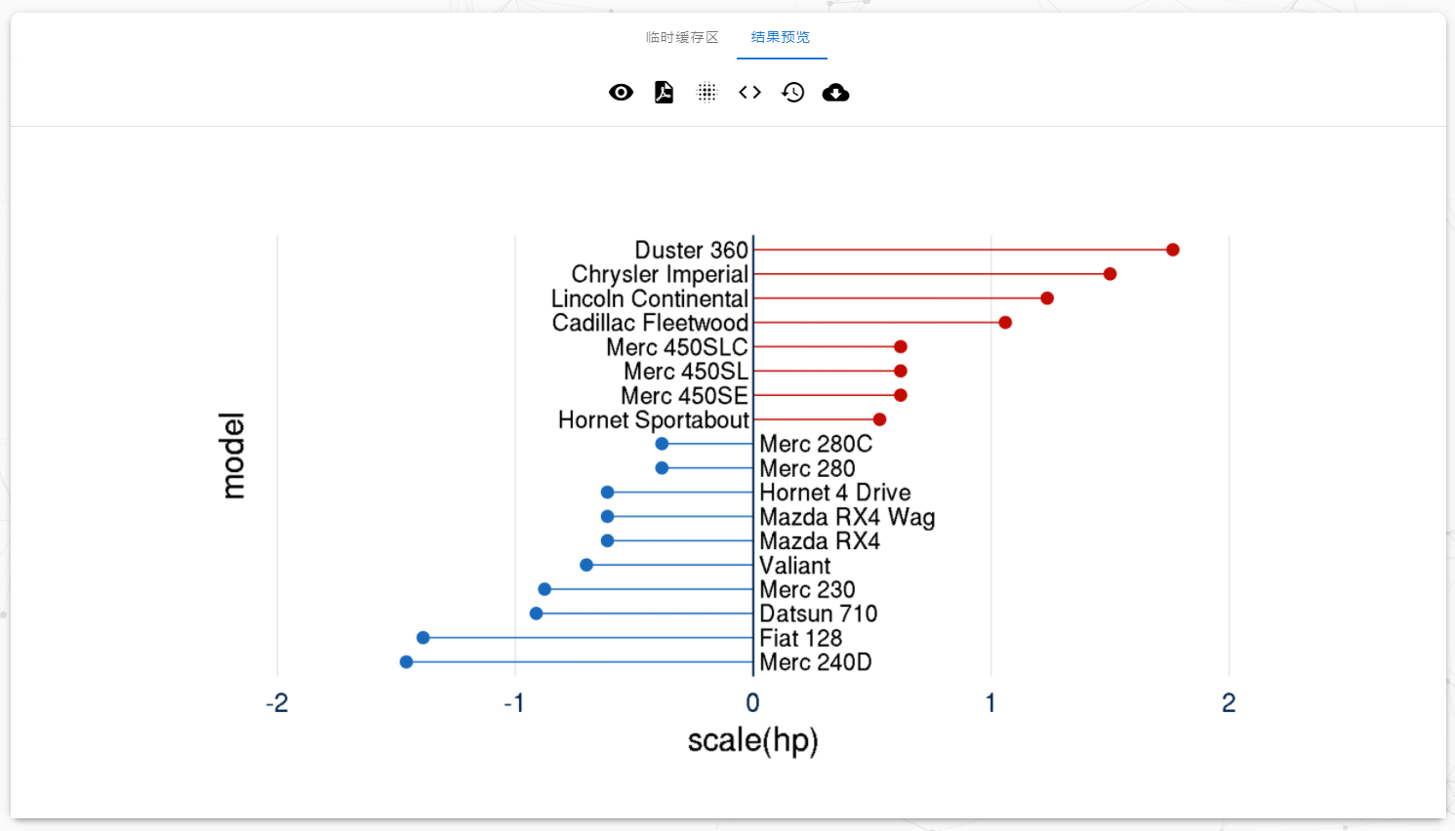
Task: Click the Chrysler Imperial label
Action: click(660, 274)
